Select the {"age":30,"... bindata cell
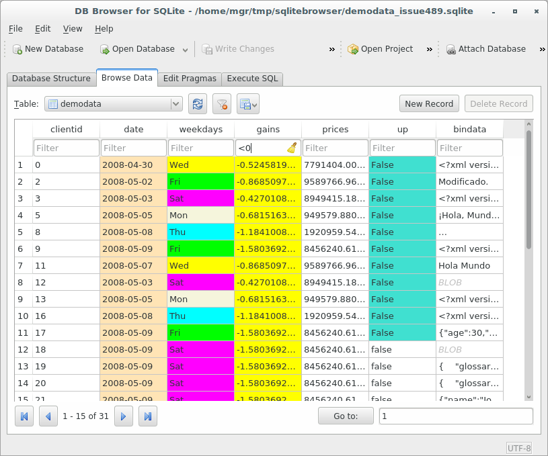The height and width of the screenshot is (456, 548). [x=470, y=332]
